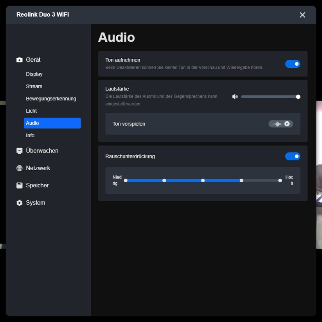
Task: Click the monitor icon beside Überwachen
Action: click(x=19, y=151)
